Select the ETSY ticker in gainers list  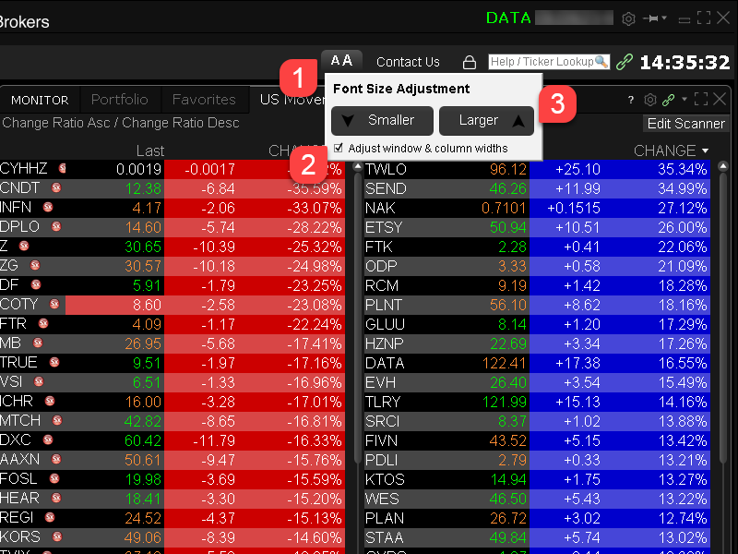pos(384,227)
